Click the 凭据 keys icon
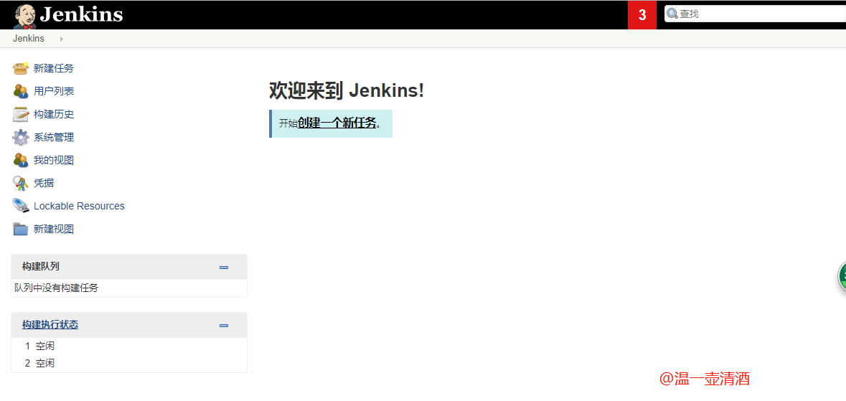Image resolution: width=846 pixels, height=401 pixels. 21,183
